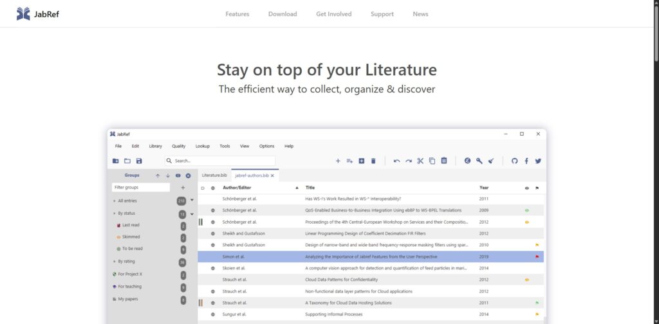
Task: Click the scissors cut icon
Action: (420, 161)
